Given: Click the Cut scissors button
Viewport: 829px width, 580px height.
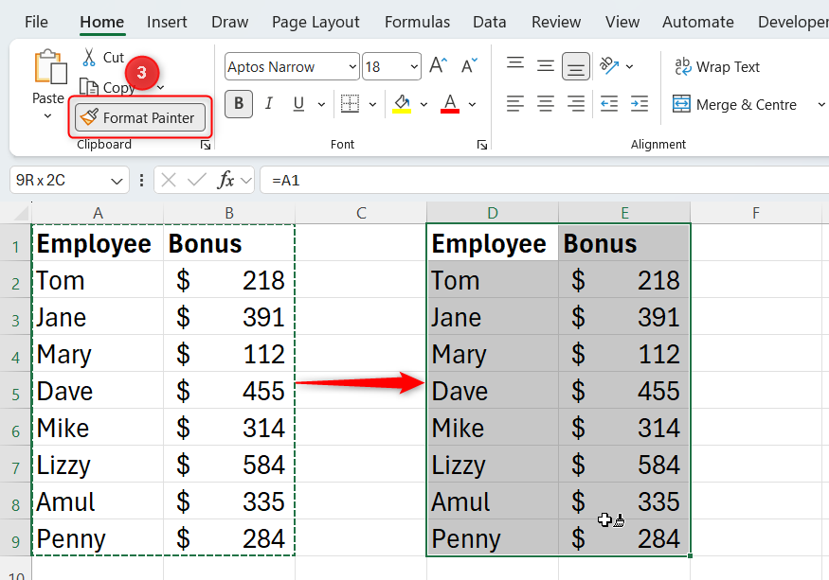Looking at the screenshot, I should (102, 58).
